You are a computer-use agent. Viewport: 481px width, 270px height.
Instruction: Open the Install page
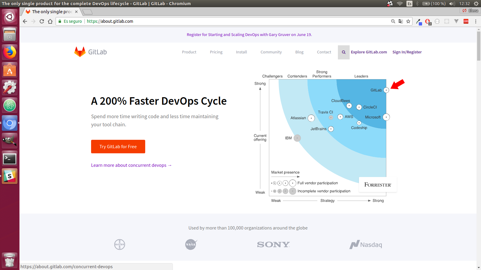click(x=241, y=52)
